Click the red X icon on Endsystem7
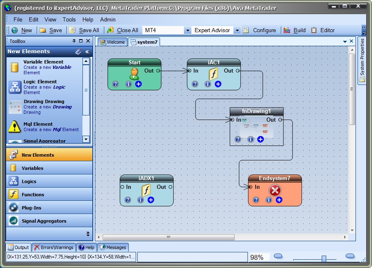This screenshot has width=372, height=268. click(275, 190)
